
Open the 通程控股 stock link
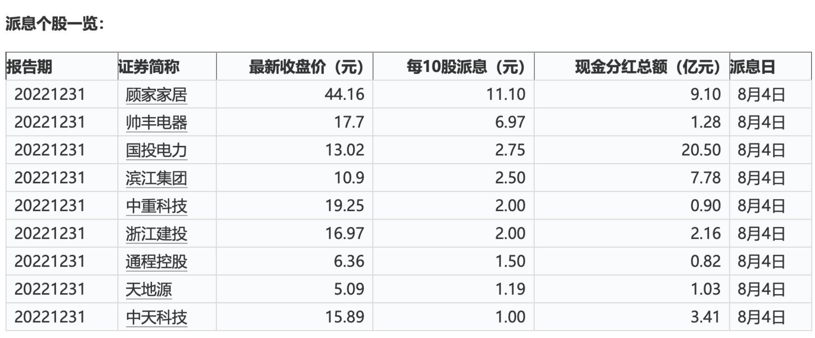pyautogui.click(x=156, y=262)
